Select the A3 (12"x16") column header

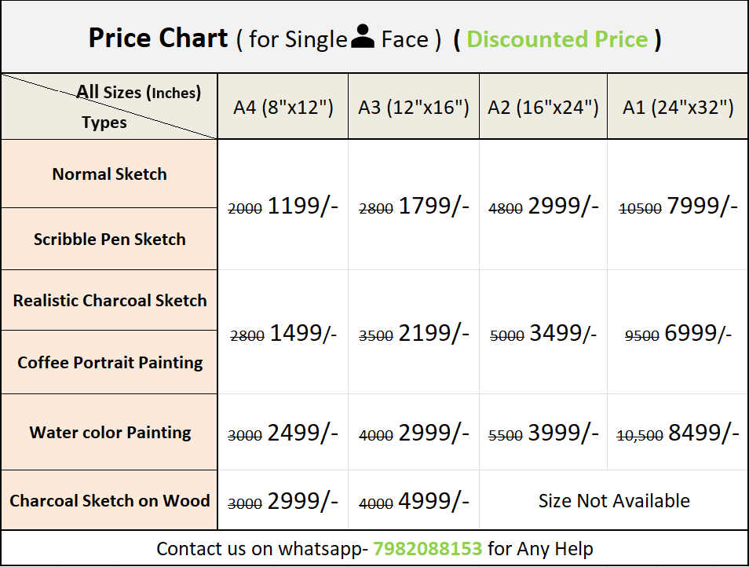coord(414,108)
